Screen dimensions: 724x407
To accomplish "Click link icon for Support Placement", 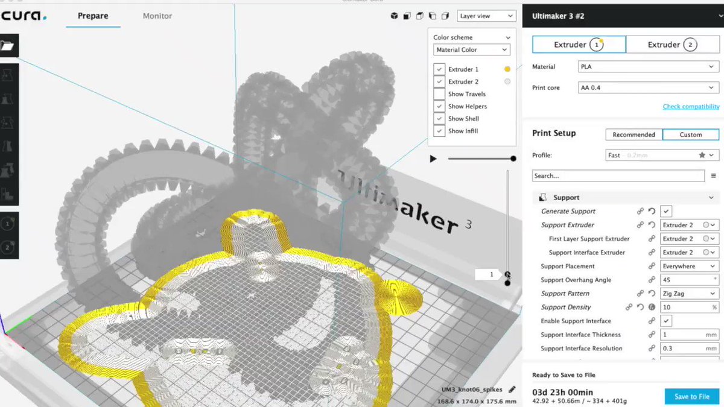I will 652,266.
